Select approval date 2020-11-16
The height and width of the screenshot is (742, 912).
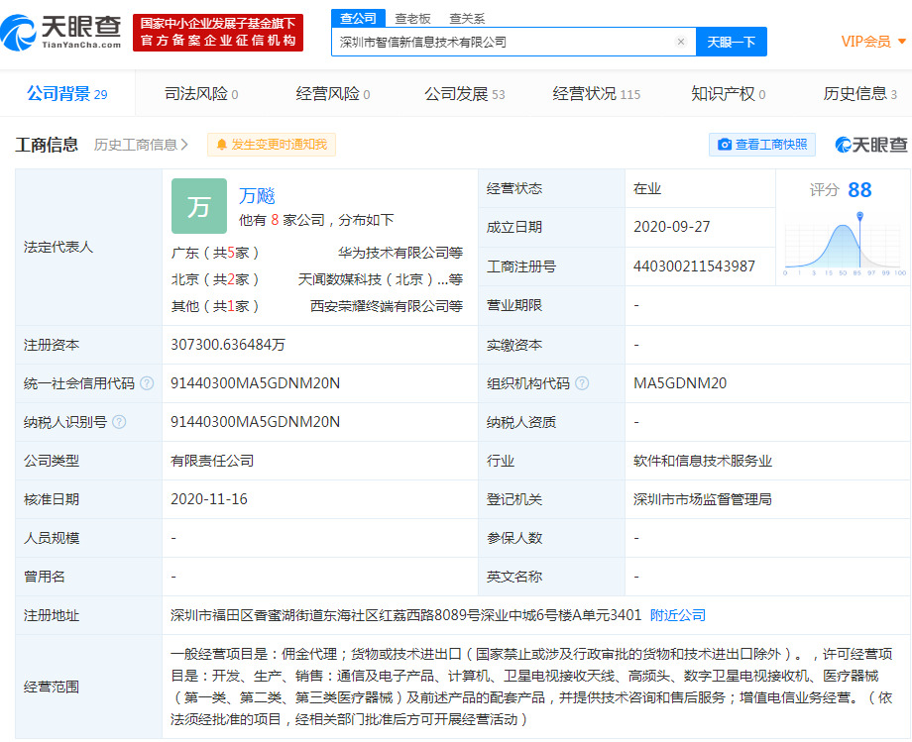(209, 499)
